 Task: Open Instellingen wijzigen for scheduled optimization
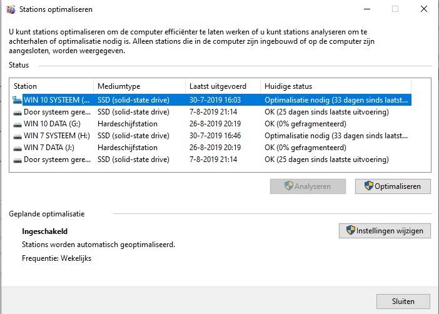click(x=385, y=231)
